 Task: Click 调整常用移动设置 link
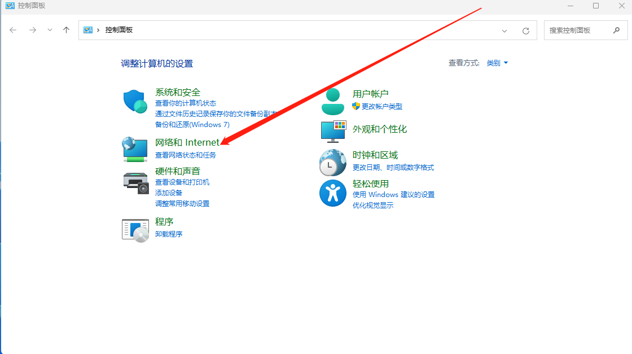coord(182,204)
